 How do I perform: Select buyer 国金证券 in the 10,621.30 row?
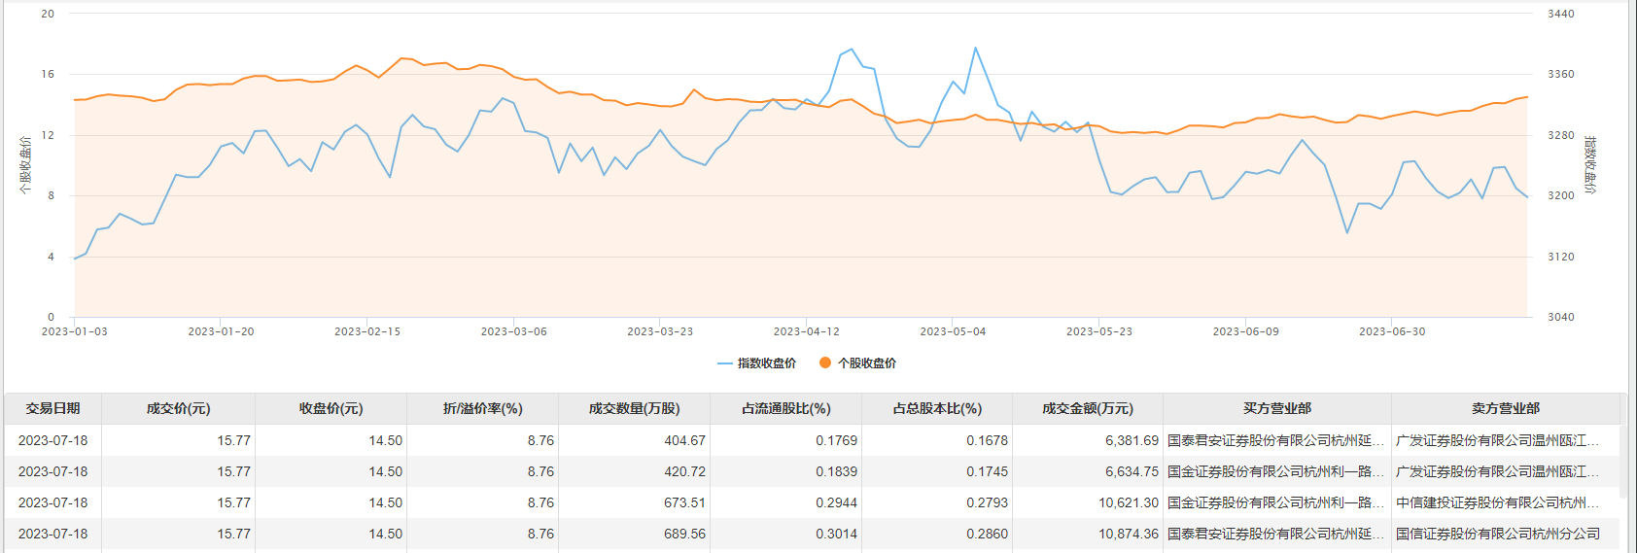click(x=1275, y=502)
